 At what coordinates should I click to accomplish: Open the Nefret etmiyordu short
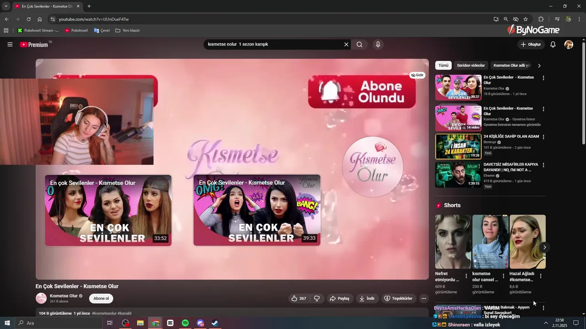click(453, 242)
